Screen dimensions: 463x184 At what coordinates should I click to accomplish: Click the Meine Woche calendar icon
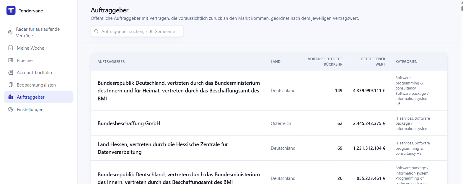[11, 48]
